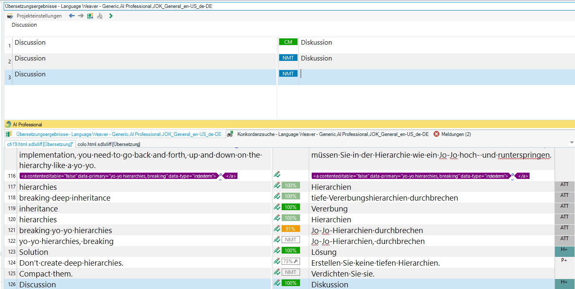Click the NMT badge on translation result 2

coord(288,58)
